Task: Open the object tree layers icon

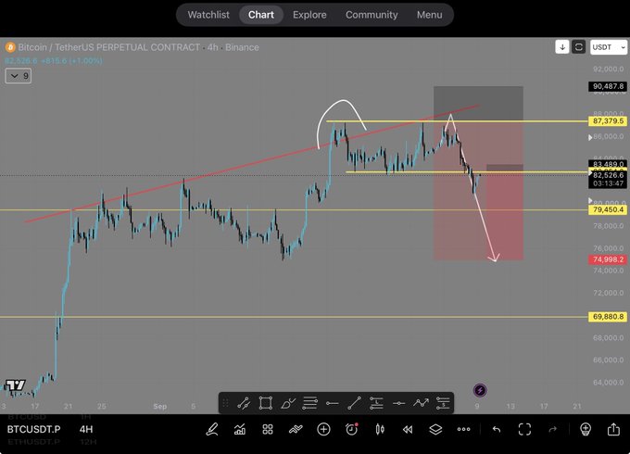Action: (435, 430)
